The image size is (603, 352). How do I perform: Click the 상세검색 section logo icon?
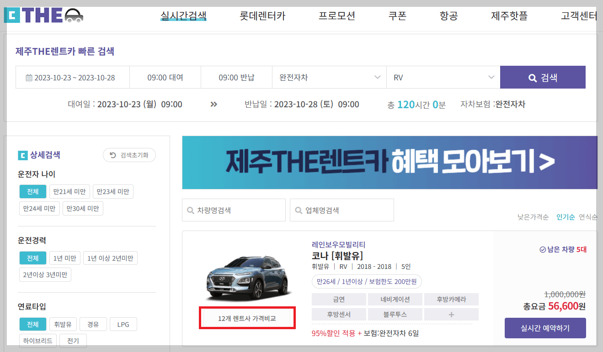tap(22, 155)
